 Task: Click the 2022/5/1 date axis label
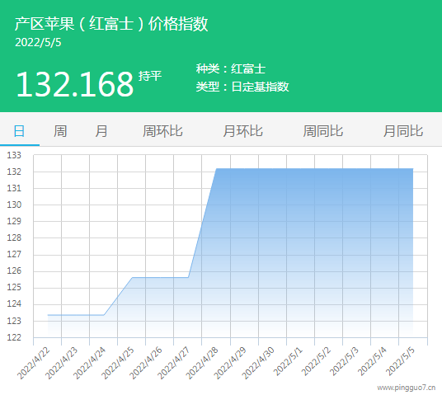point(288,362)
